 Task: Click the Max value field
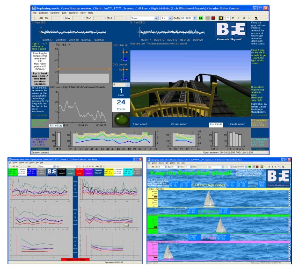click(79, 18)
